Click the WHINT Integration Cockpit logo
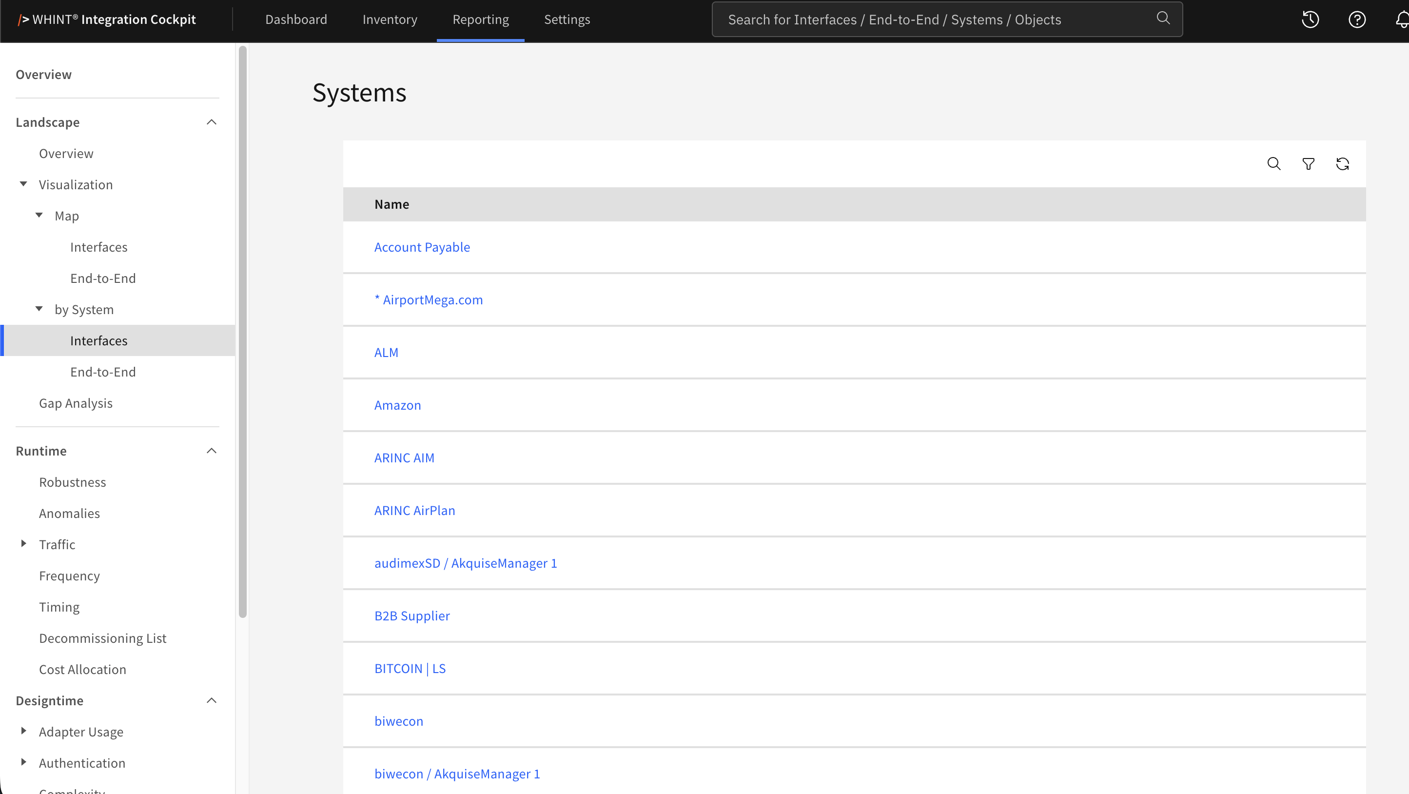 click(107, 20)
